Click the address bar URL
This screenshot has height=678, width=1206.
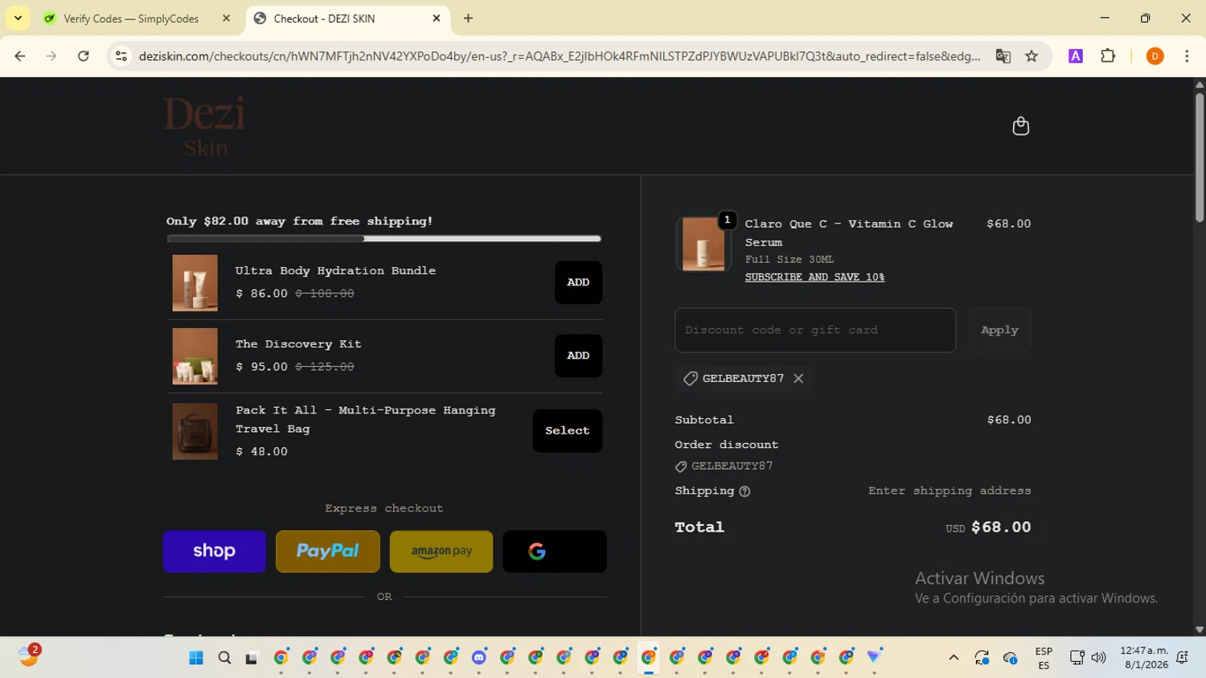click(x=560, y=56)
